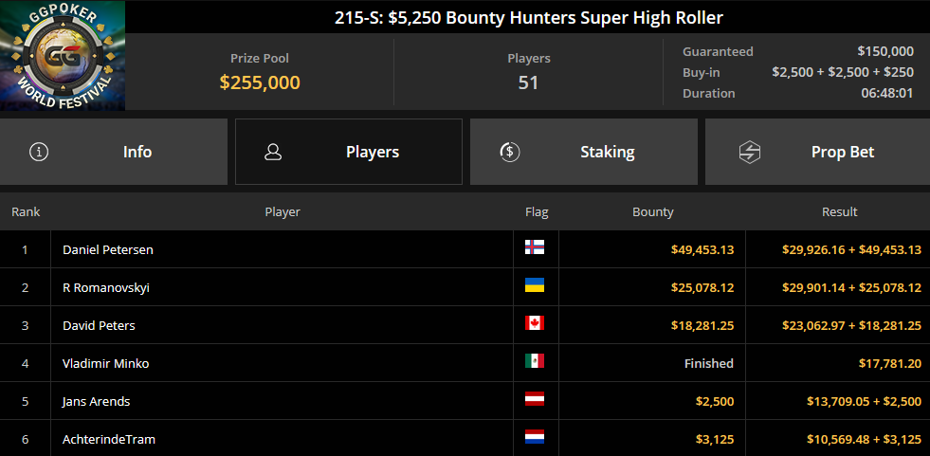
Task: Select player name Jans Arends
Action: 96,401
